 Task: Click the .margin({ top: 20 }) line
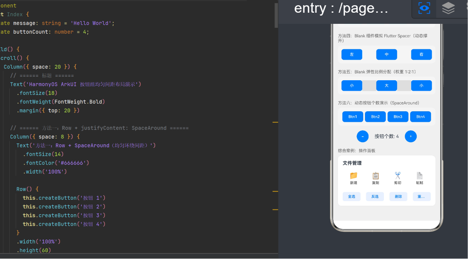(48, 111)
